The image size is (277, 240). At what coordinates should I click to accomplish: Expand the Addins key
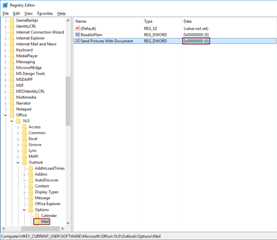pyautogui.click(x=24, y=174)
